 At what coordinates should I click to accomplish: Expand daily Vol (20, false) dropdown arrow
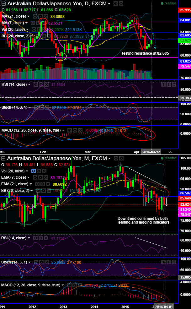coord(27,30)
